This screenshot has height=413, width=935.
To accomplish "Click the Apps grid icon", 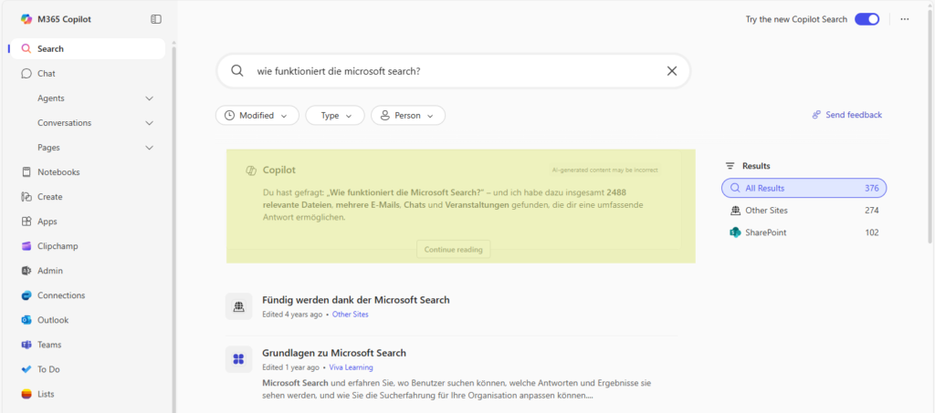I will pos(26,222).
